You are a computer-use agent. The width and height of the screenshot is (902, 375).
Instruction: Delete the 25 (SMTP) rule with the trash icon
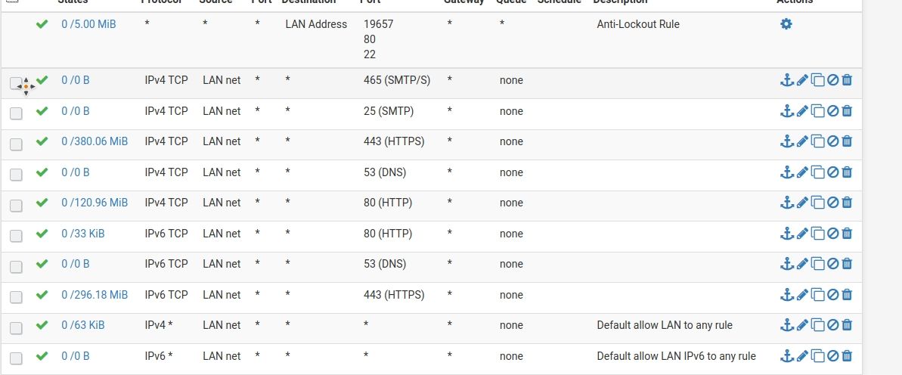pos(847,111)
